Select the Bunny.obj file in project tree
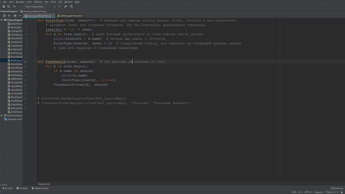Screen dimensions: 345x194 click(x=15, y=27)
